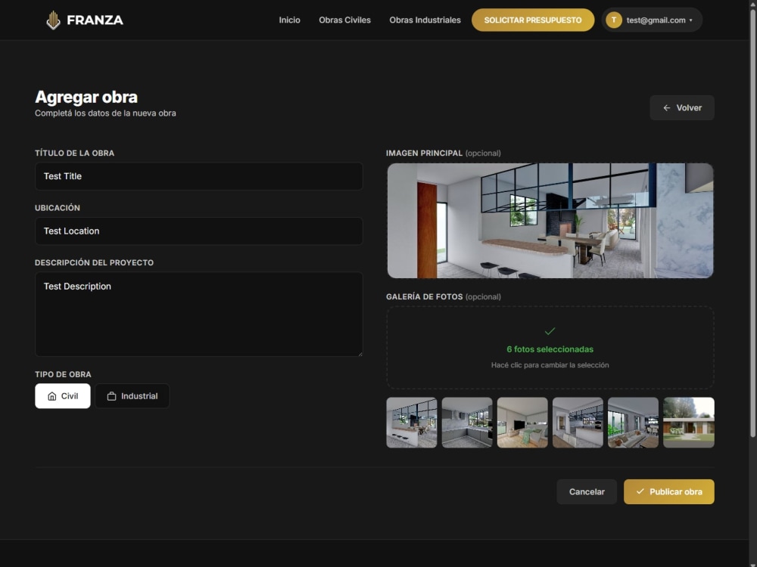Select Civil as the tipo de obra
This screenshot has height=567, width=757.
(63, 396)
